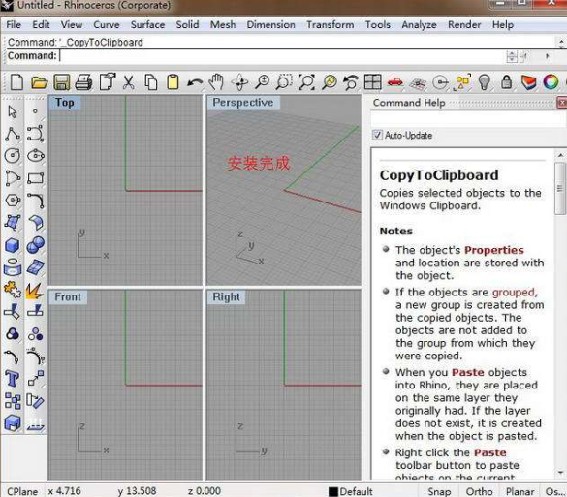The height and width of the screenshot is (497, 567).
Task: Click the Print icon
Action: [83, 82]
